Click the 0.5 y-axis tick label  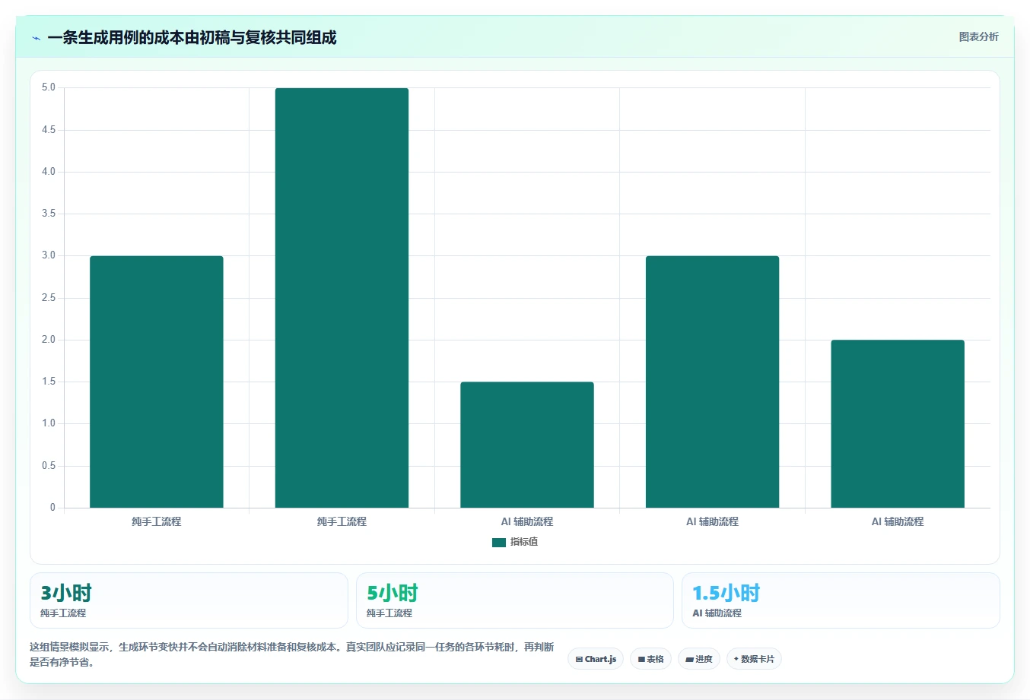pos(49,466)
